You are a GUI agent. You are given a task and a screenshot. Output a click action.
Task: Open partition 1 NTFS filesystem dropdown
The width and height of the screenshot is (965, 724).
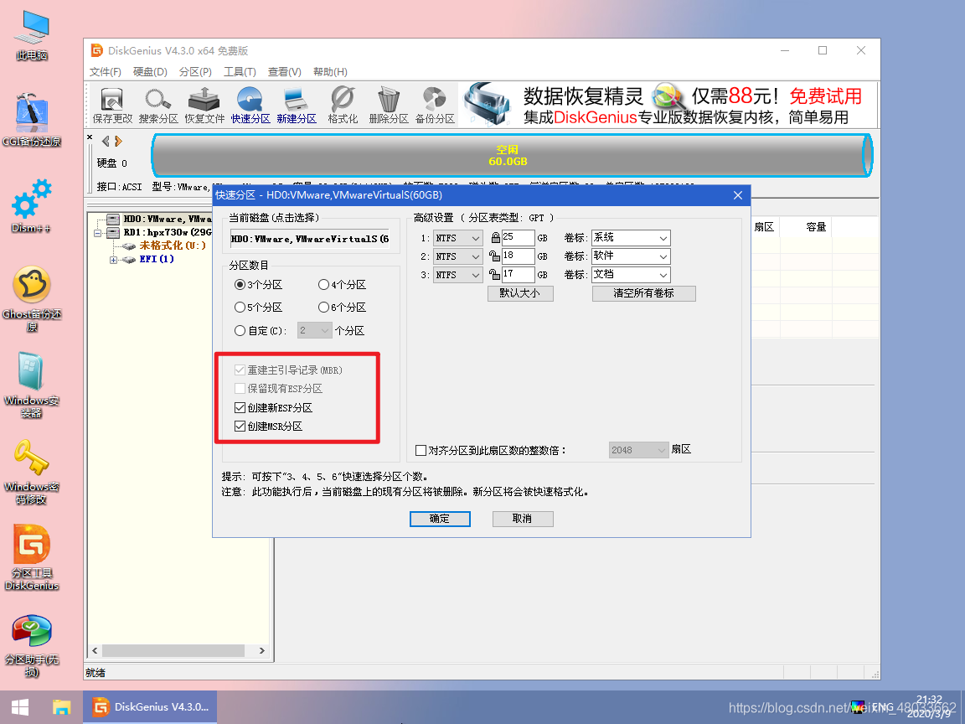(x=458, y=238)
